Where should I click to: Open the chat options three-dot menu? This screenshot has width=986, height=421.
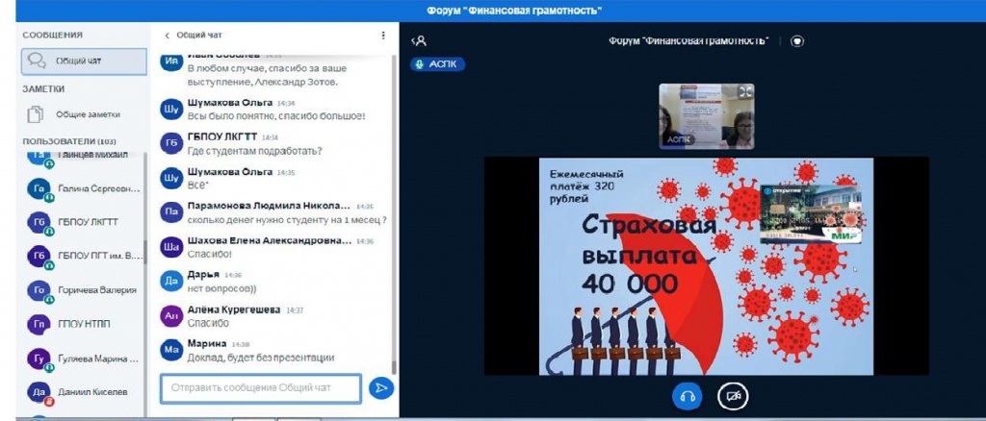click(x=383, y=36)
